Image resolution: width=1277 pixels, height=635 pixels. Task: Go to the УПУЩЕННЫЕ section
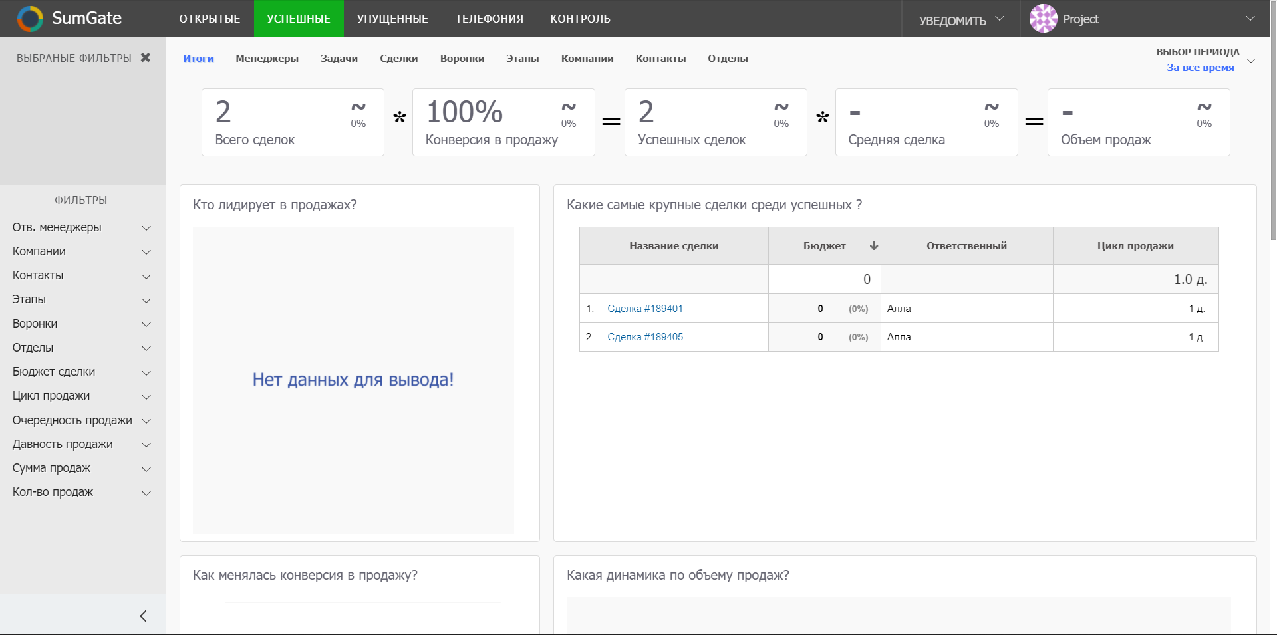[x=392, y=19]
